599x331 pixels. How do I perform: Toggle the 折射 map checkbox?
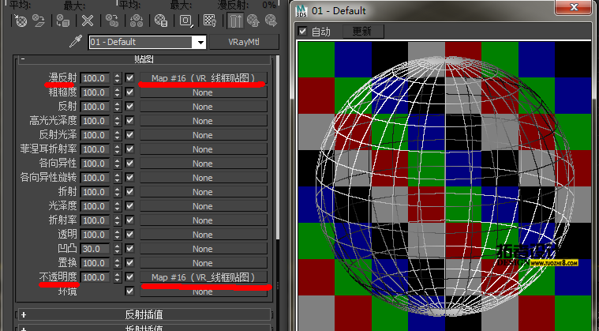130,192
